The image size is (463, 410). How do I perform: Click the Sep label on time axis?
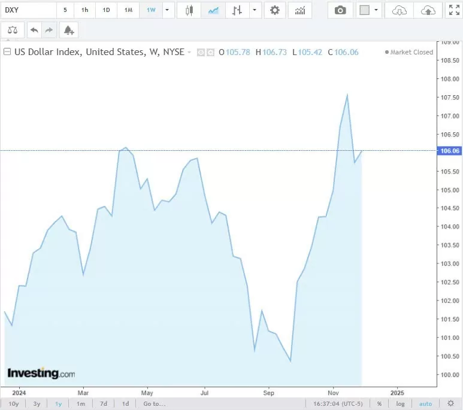pos(268,393)
